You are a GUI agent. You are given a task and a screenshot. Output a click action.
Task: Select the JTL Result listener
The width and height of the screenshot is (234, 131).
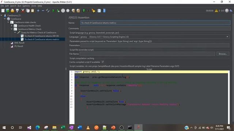[x=19, y=46]
